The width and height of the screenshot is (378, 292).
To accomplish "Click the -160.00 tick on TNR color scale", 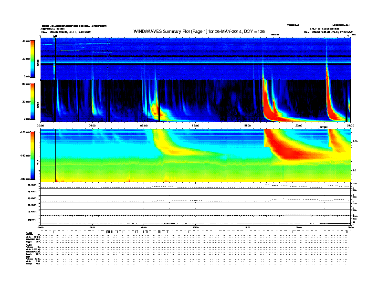I will click(x=25, y=179).
